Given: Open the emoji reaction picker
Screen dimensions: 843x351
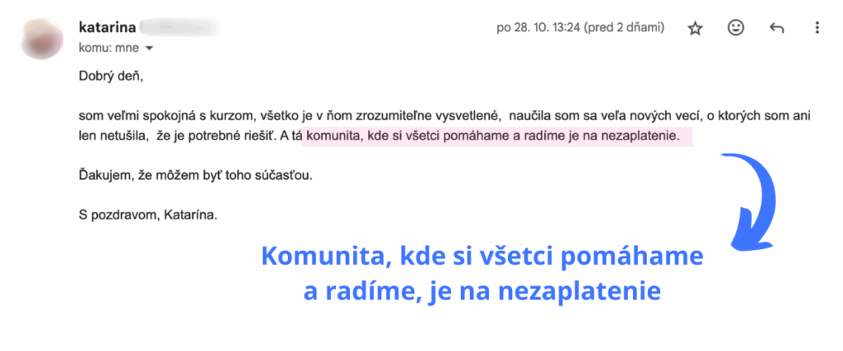Looking at the screenshot, I should [736, 29].
